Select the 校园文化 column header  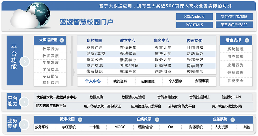pos(194,41)
